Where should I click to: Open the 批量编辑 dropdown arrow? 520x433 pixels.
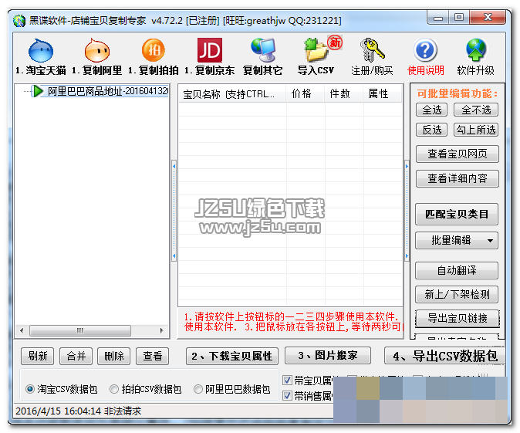pyautogui.click(x=490, y=241)
